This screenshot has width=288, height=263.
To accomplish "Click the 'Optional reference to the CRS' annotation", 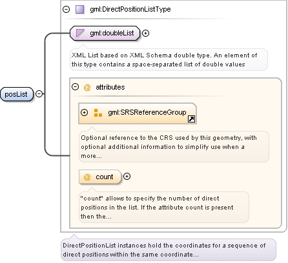I will pyautogui.click(x=174, y=147).
